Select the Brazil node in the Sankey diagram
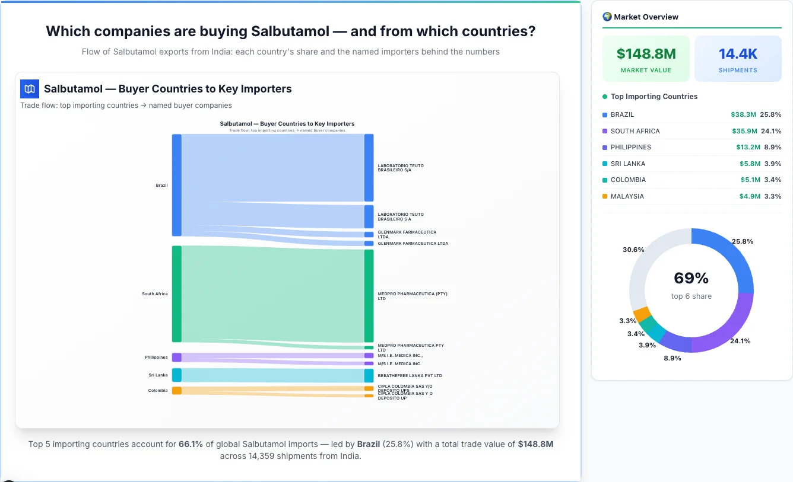This screenshot has height=482, width=793. [175, 185]
